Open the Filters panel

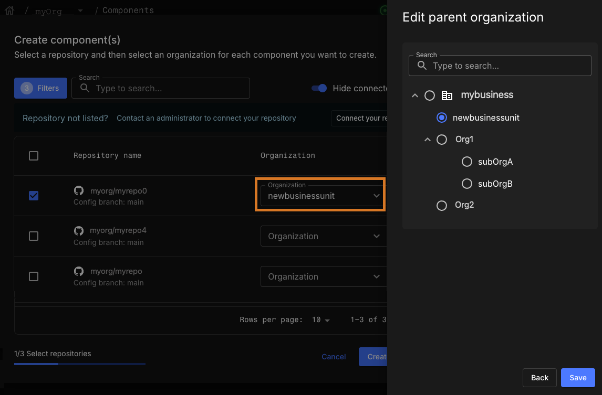[40, 88]
